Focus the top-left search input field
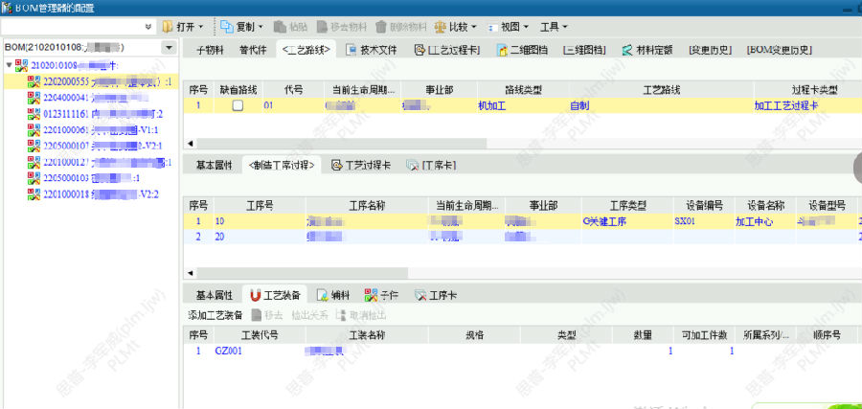This screenshot has width=862, height=409. coord(72,27)
